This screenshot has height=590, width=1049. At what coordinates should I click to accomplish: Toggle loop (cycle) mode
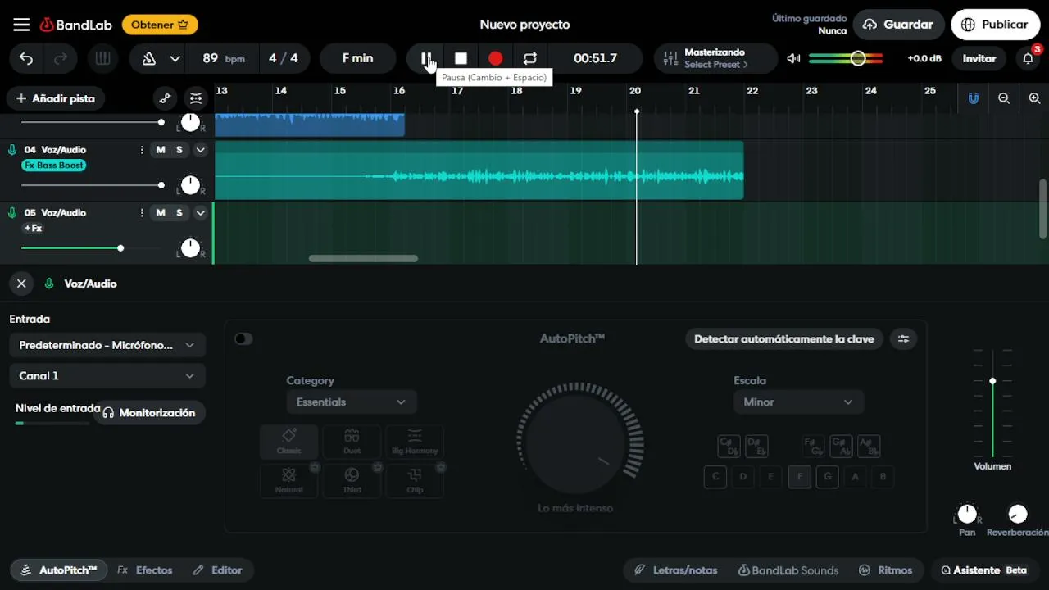pos(530,58)
